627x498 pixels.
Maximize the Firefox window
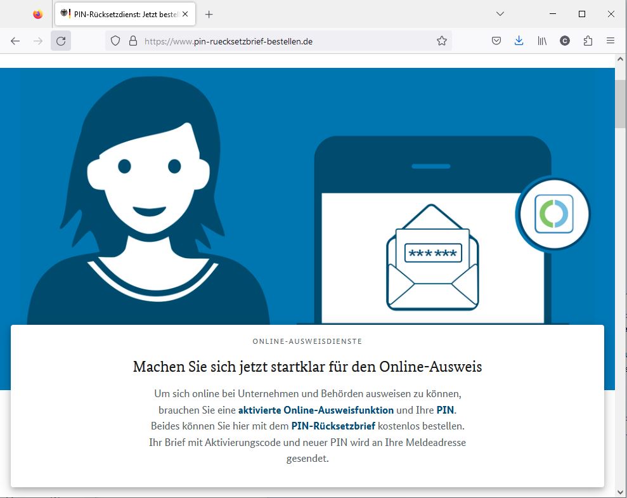point(582,14)
